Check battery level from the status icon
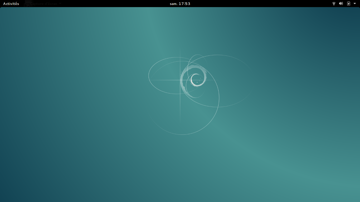Viewport: 360px width, 202px height. click(348, 3)
